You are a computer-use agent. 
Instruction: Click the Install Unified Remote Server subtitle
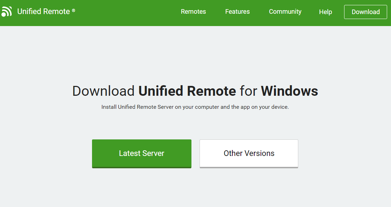click(195, 107)
